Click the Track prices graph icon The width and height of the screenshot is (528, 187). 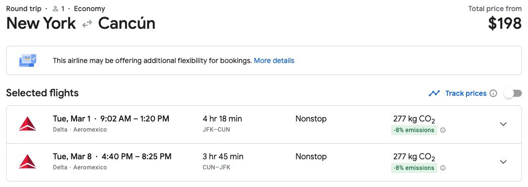[434, 93]
